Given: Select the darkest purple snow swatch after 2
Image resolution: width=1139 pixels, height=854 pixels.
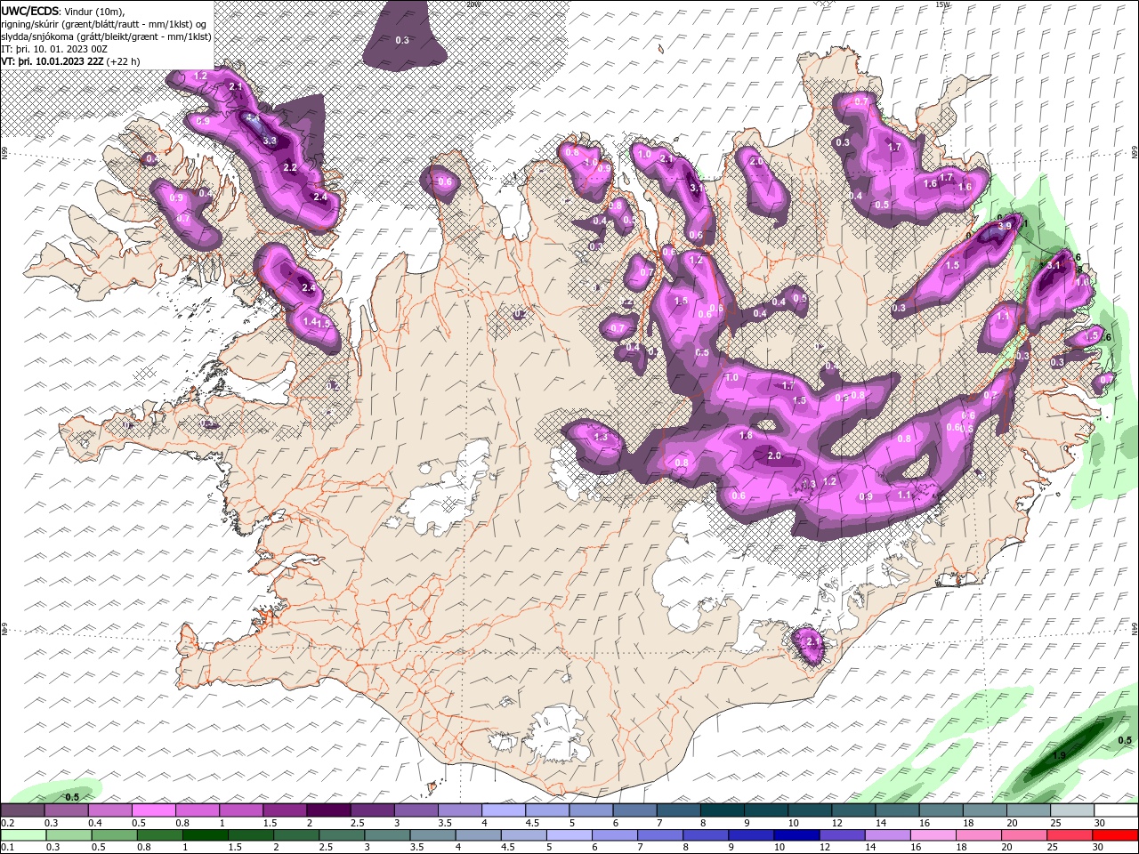Looking at the screenshot, I should tap(327, 810).
